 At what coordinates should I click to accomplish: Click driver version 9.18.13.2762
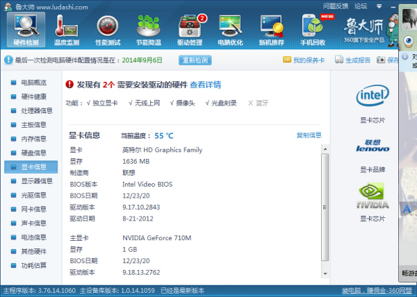pyautogui.click(x=141, y=272)
